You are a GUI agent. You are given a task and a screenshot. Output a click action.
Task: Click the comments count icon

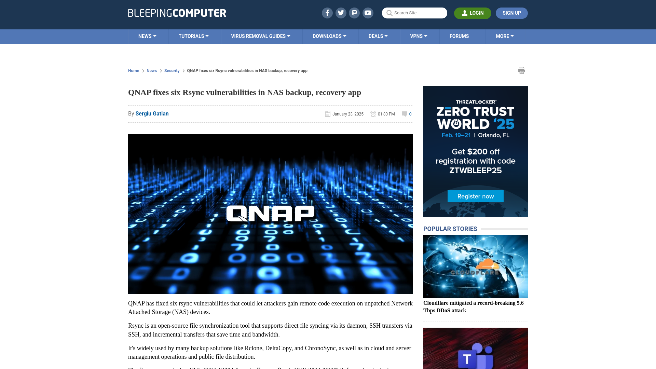(x=405, y=113)
